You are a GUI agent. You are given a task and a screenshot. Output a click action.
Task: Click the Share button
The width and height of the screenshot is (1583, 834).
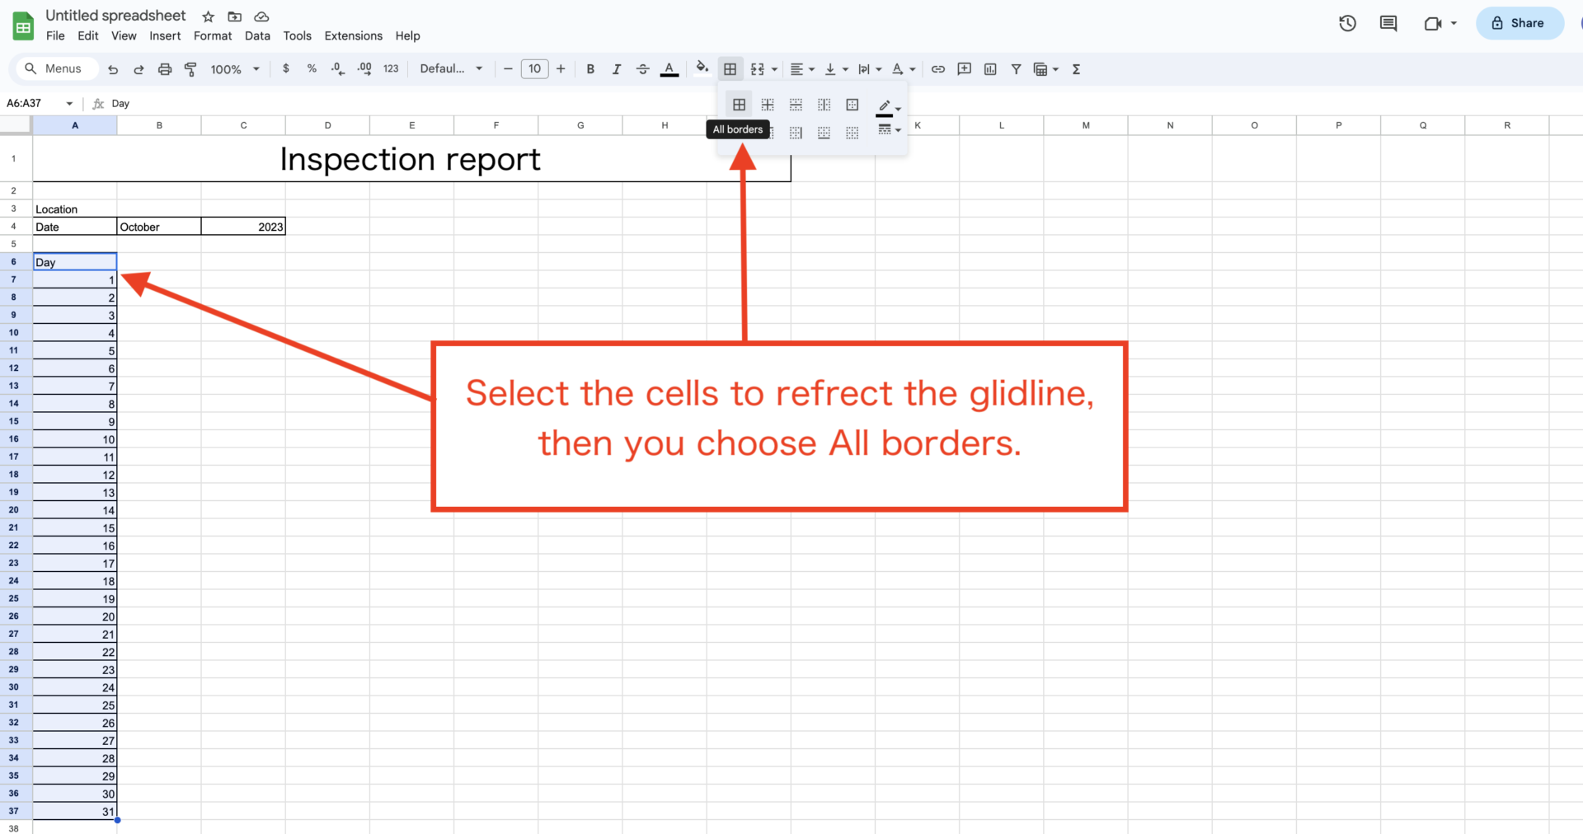pos(1520,23)
